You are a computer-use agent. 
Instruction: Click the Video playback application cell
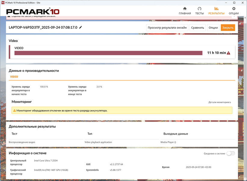click(x=98, y=142)
